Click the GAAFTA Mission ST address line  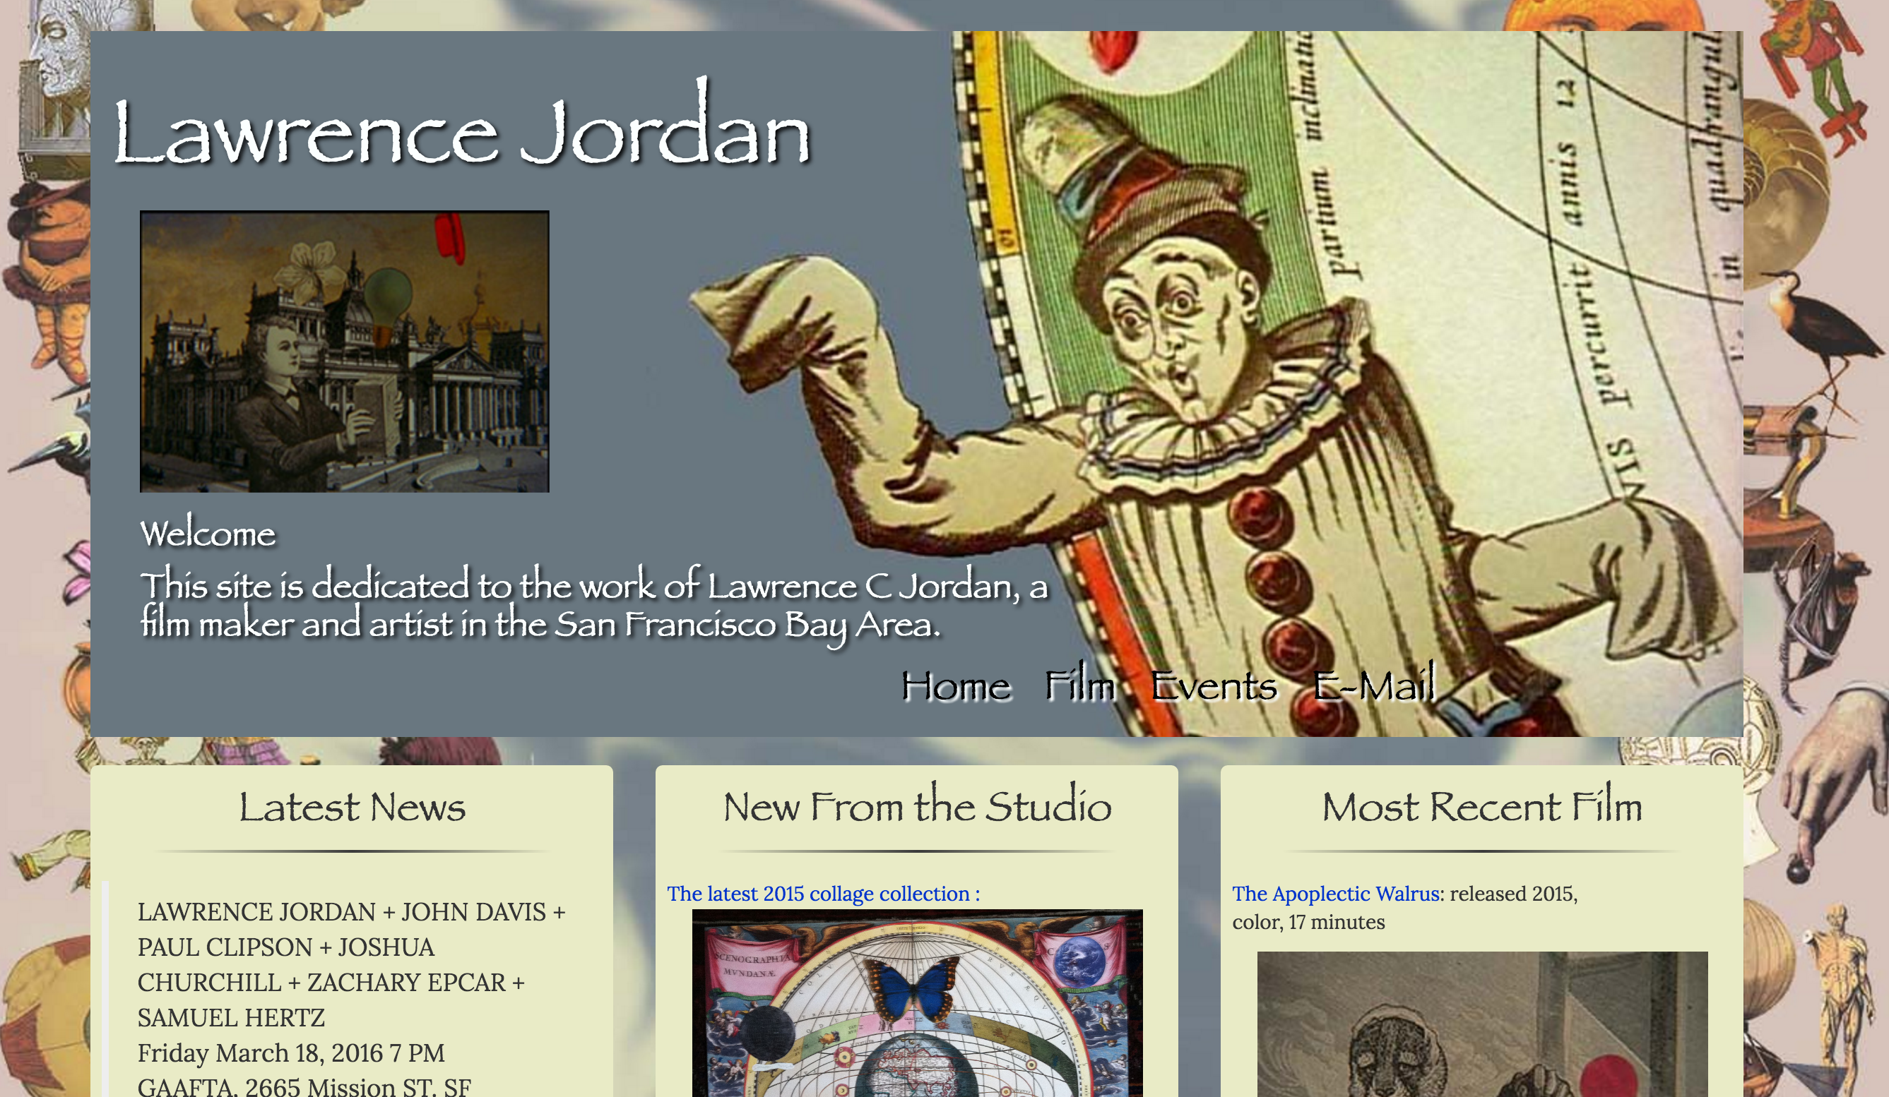(x=304, y=1086)
